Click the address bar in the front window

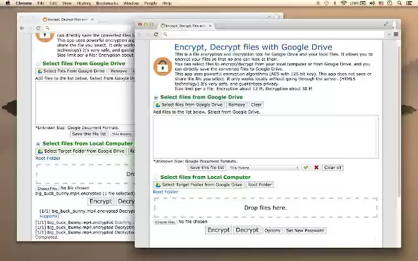(x=273, y=35)
